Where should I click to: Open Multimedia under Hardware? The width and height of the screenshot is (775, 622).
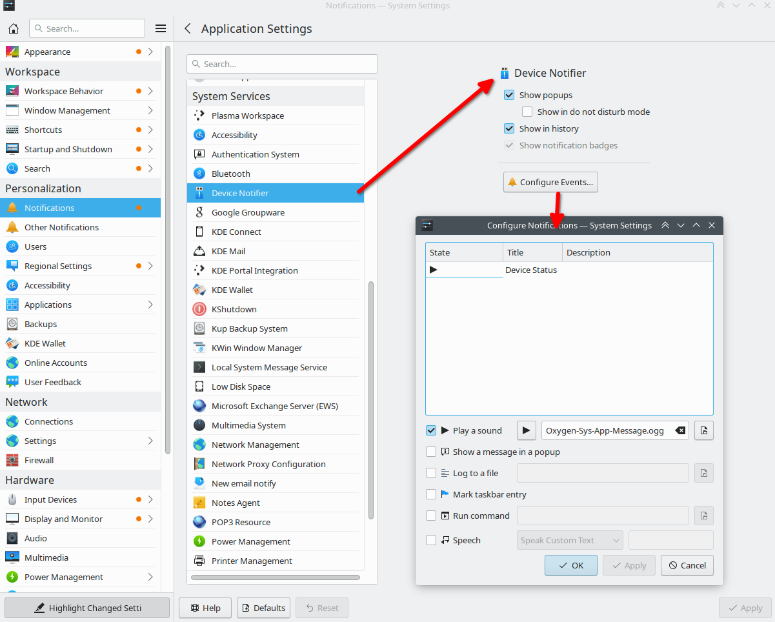point(80,557)
